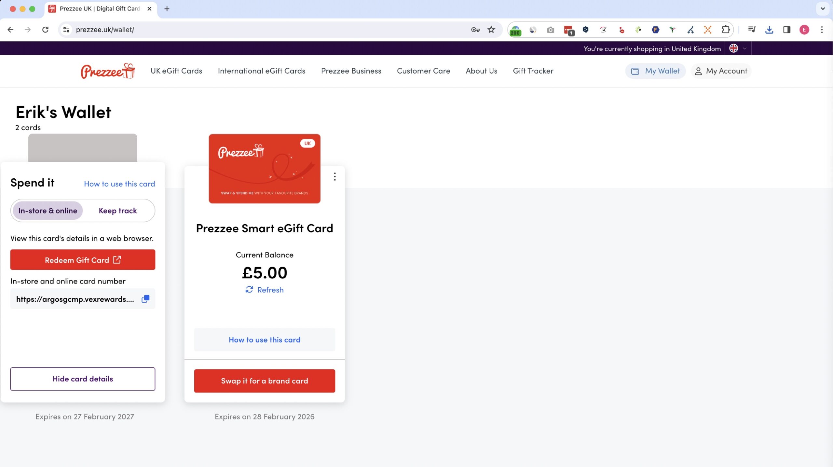Viewport: 833px width, 467px height.
Task: Switch to the Keep track option
Action: 118,211
